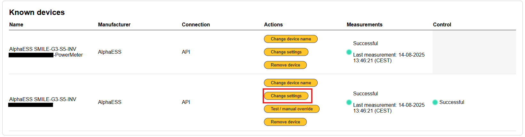
Task: Click the green dot beside Control Successful
Action: click(435, 102)
